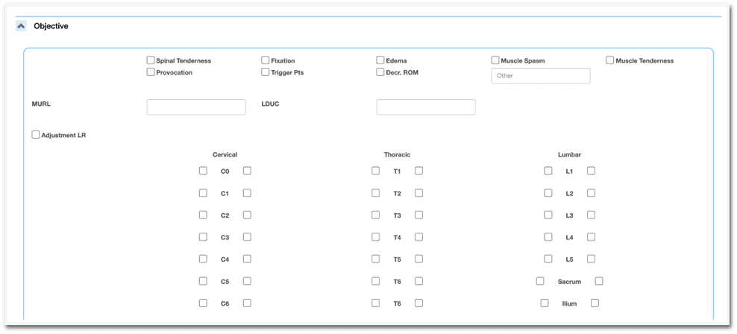The image size is (737, 334).
Task: Toggle the Trigger Pts checkbox
Action: 266,72
